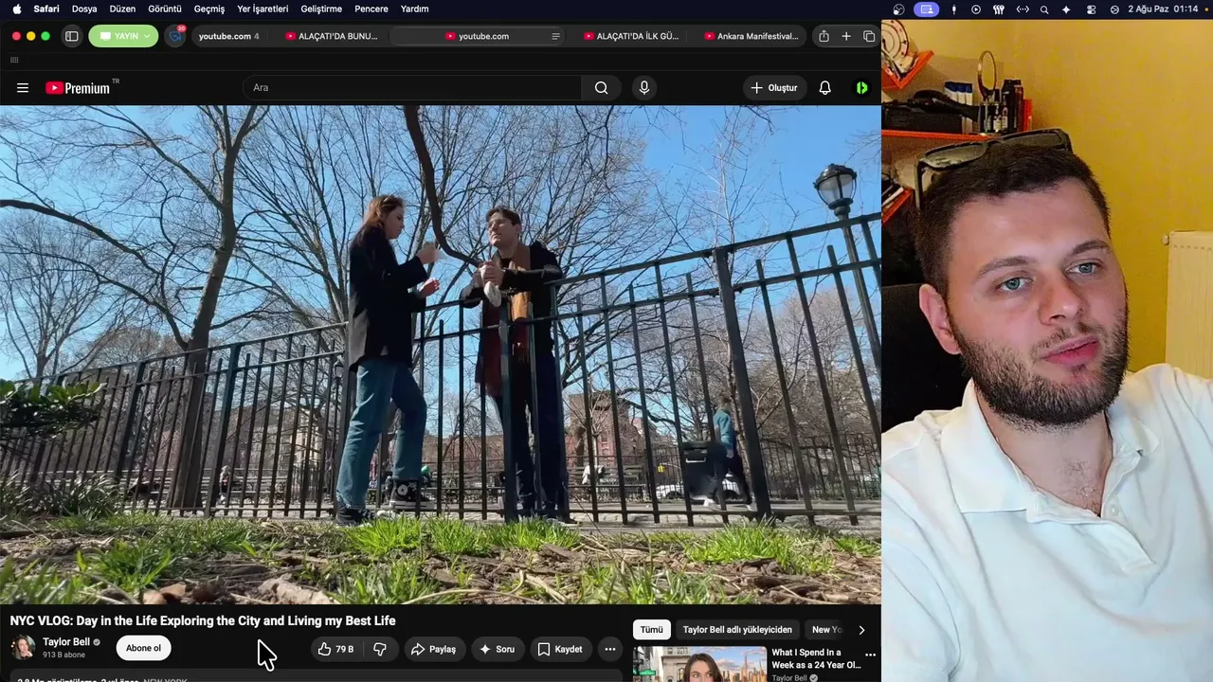Open the youtube.com tab group with 4 tabs
The image size is (1213, 682).
[228, 36]
